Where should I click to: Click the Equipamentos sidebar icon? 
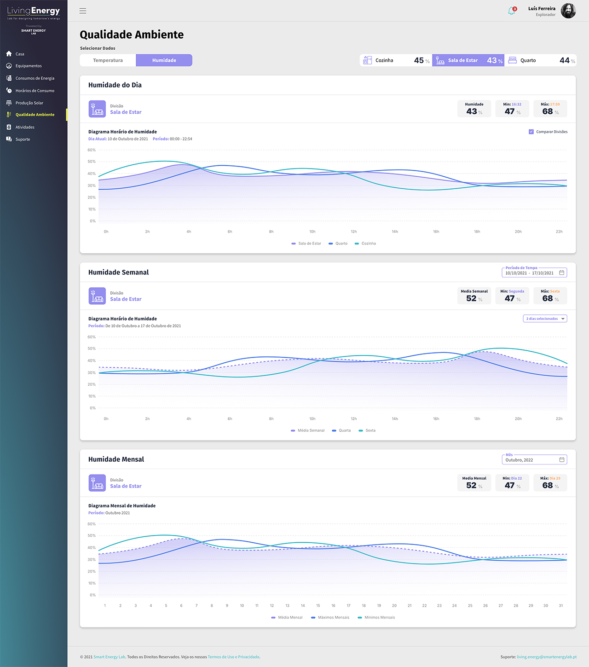pos(9,66)
